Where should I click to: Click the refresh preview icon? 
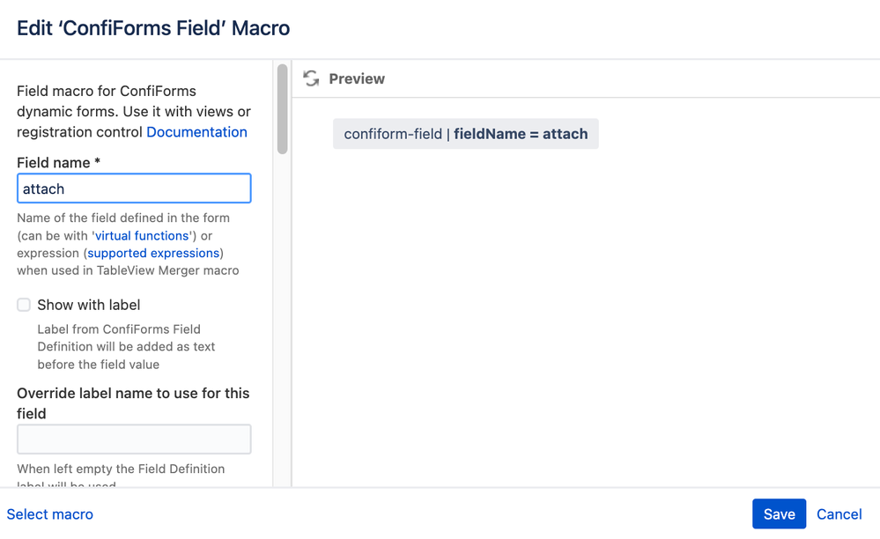click(x=311, y=79)
